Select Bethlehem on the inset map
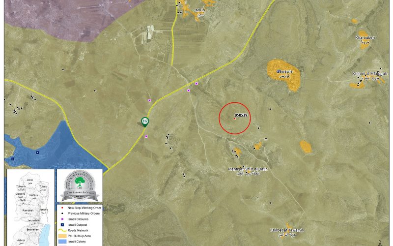 33,230
